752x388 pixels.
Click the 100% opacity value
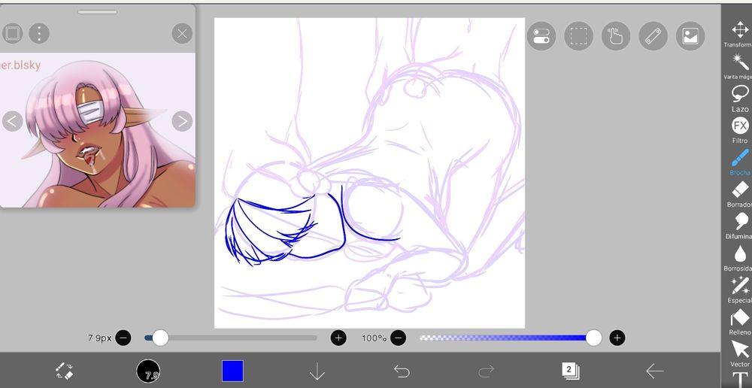click(374, 338)
